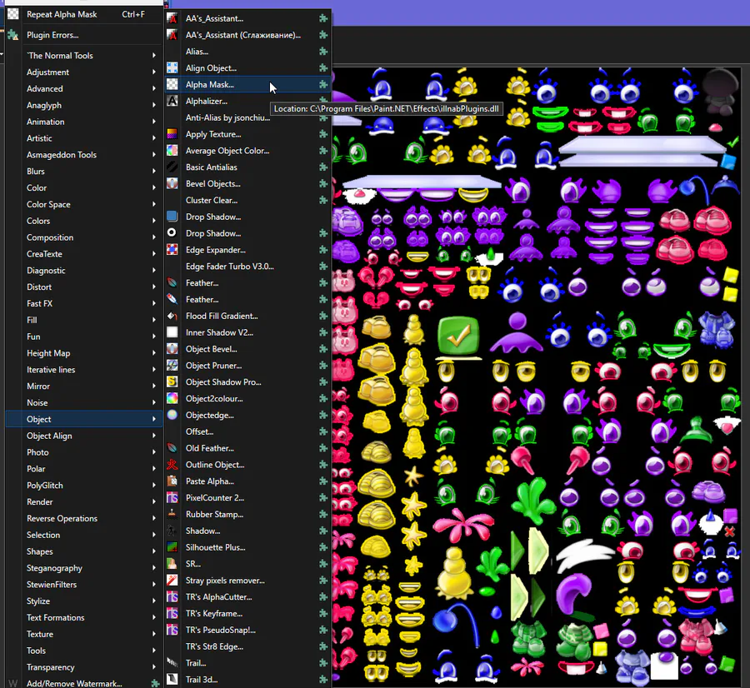
Task: Choose Add/Remove Watermark entry
Action: tap(84, 683)
